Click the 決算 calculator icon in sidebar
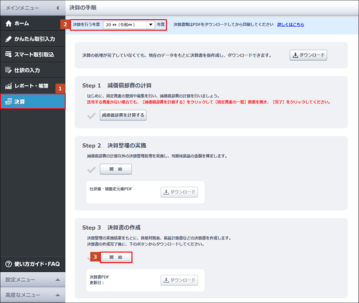Image resolution: width=359 pixels, height=303 pixels. 9,102
